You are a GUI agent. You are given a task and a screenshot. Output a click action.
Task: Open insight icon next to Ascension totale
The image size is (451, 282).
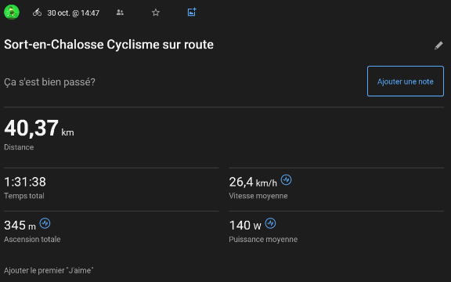tap(45, 223)
